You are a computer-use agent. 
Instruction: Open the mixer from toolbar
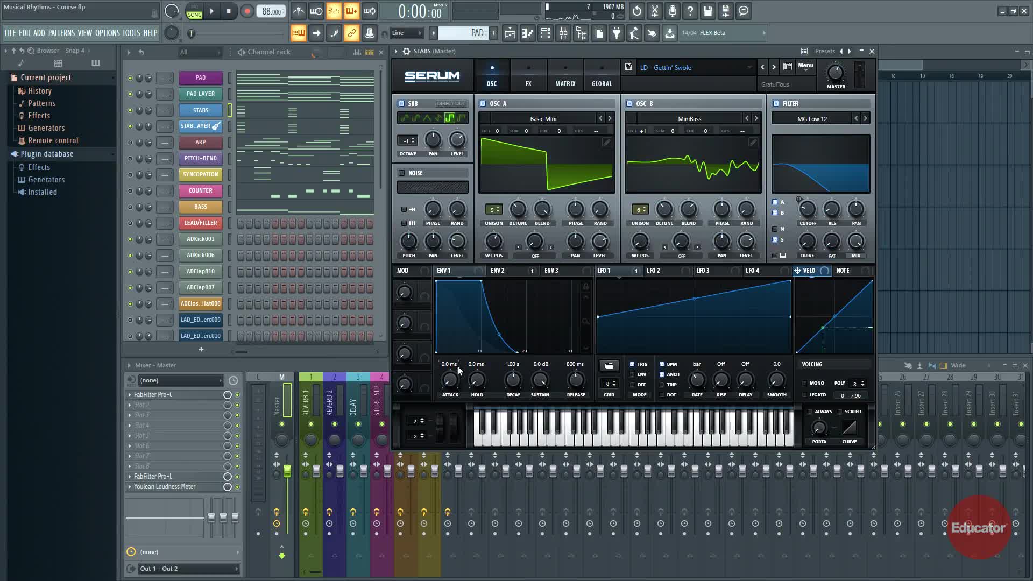point(563,33)
